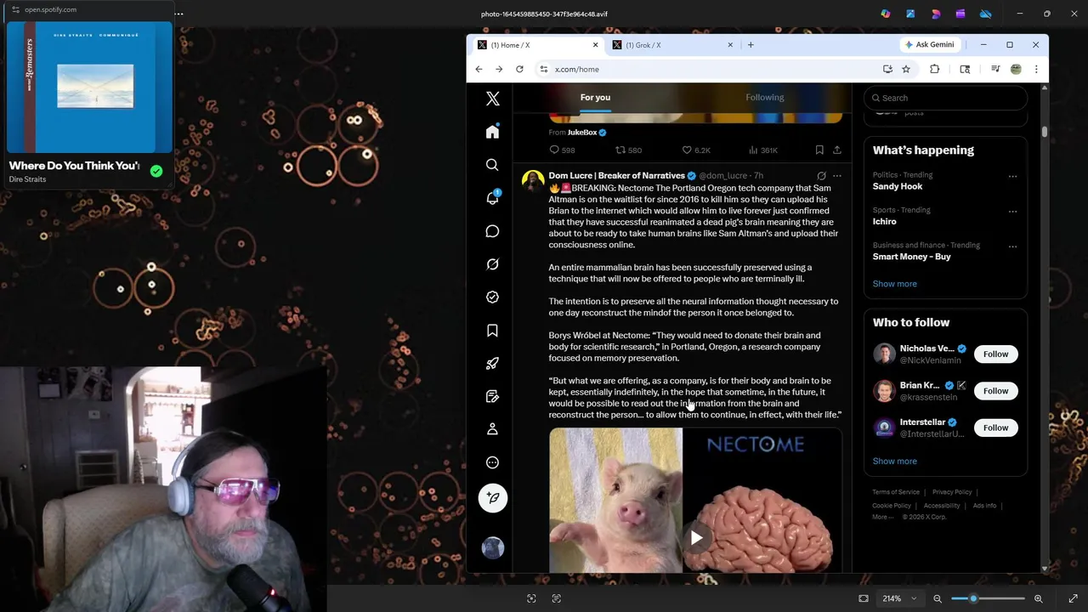1088x612 pixels.
Task: Click zoom in magnifier in photo viewer
Action: [1038, 598]
